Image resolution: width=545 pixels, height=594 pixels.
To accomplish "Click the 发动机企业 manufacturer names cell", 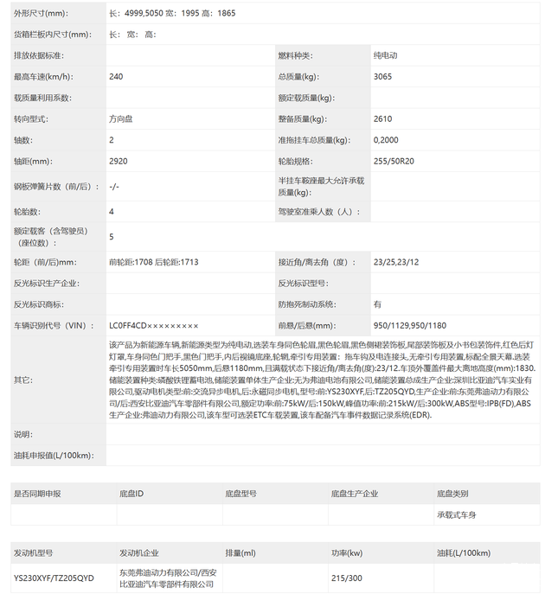I will [x=167, y=578].
